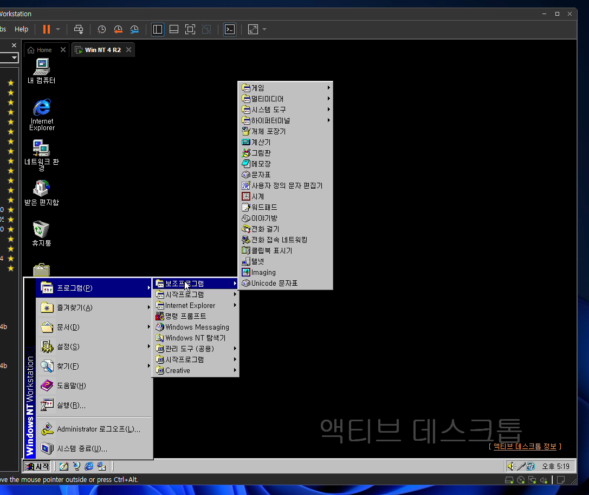589x495 pixels.
Task: Click the clock showing 오후 5:19
Action: [x=555, y=466]
